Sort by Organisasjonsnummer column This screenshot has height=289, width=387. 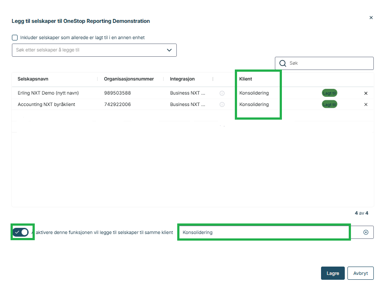[x=129, y=79]
